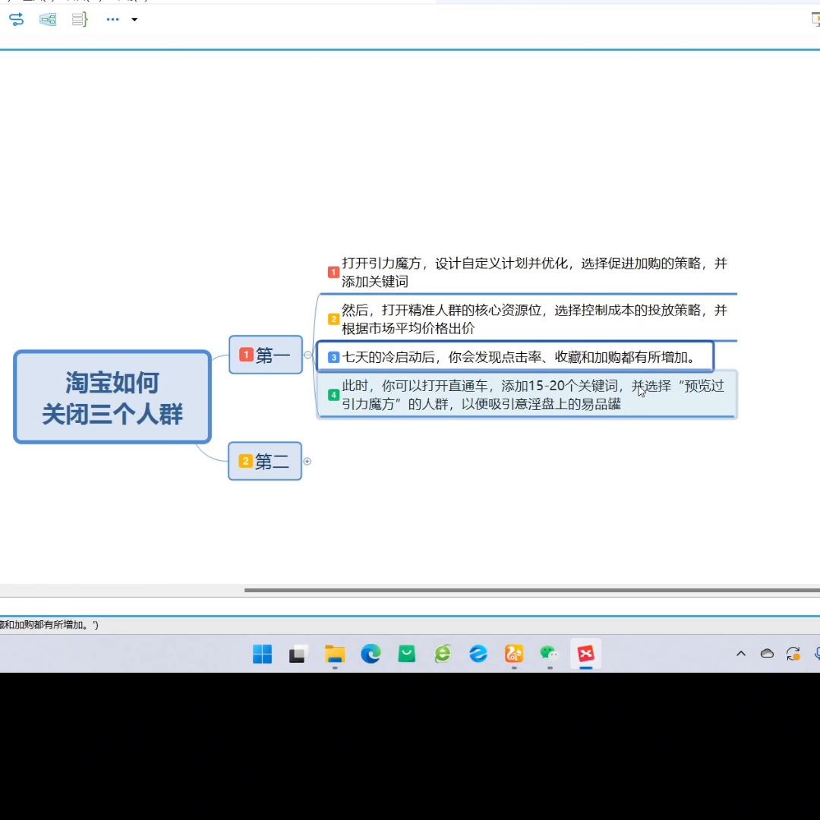This screenshot has height=820, width=820.
Task: Select subtopic starting 此时，你可以打开直通车
Action: pyautogui.click(x=527, y=395)
